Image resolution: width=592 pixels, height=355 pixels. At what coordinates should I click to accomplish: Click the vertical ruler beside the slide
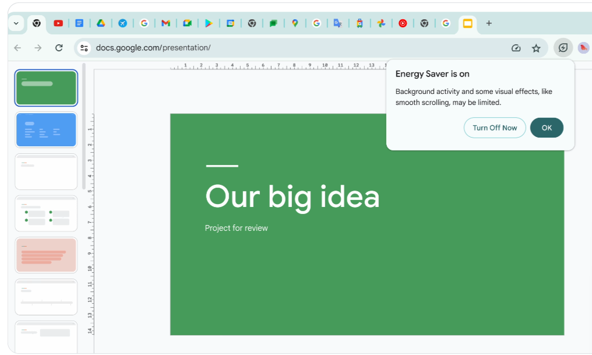tap(91, 224)
